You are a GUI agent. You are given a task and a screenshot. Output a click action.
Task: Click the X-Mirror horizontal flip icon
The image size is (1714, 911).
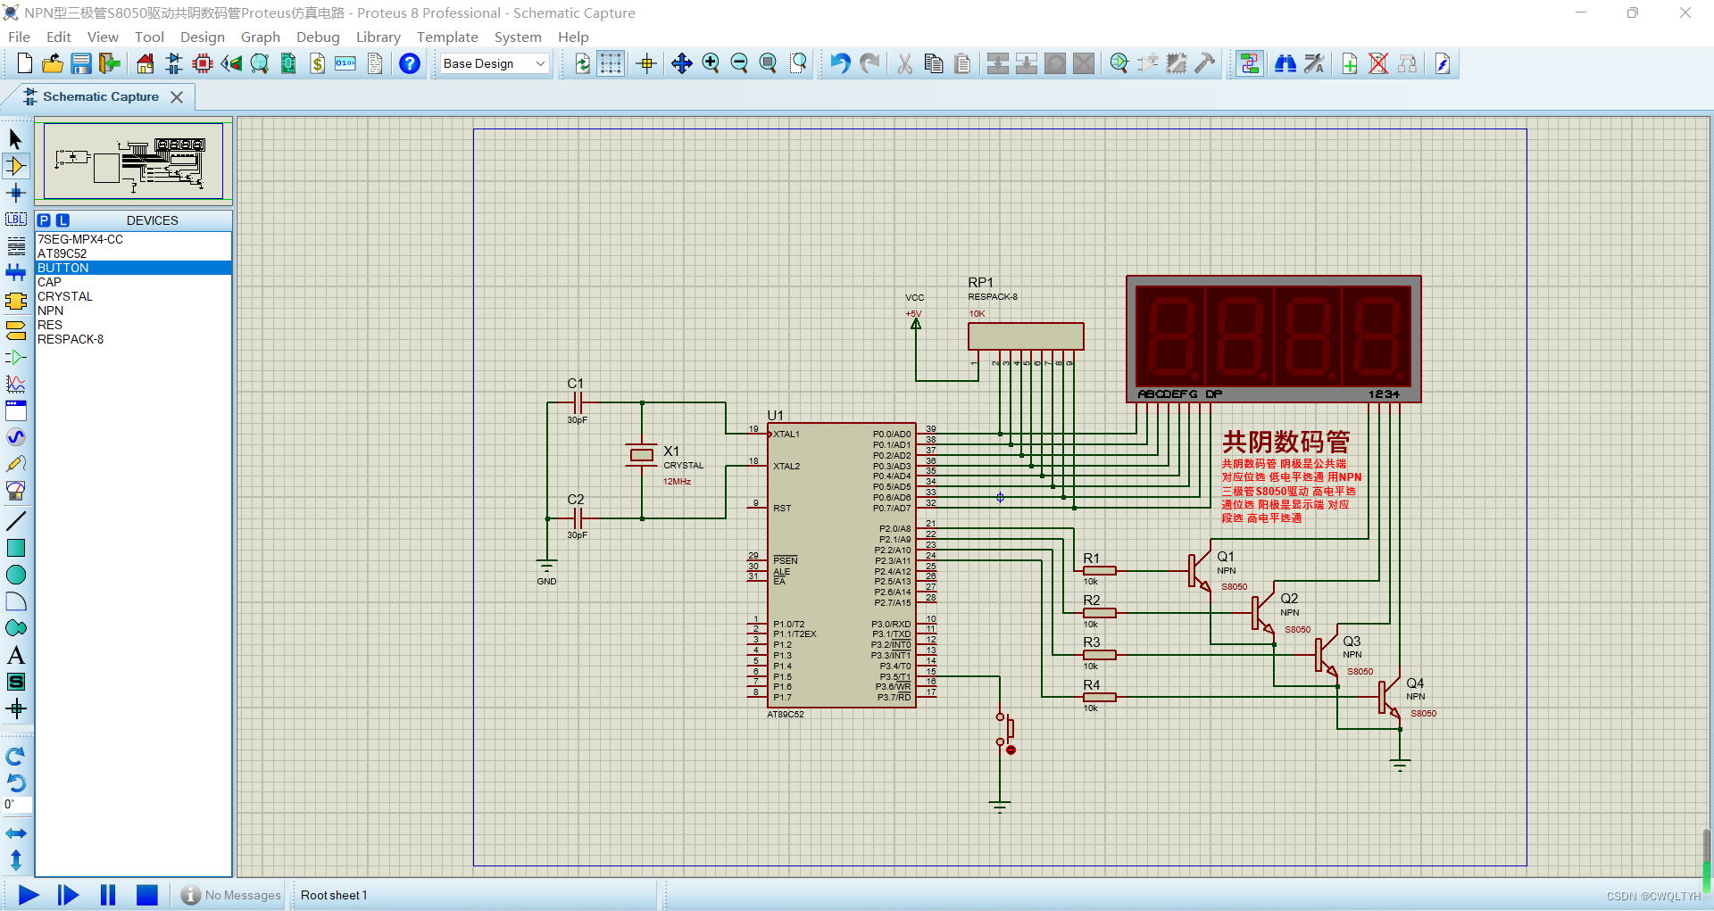(16, 833)
